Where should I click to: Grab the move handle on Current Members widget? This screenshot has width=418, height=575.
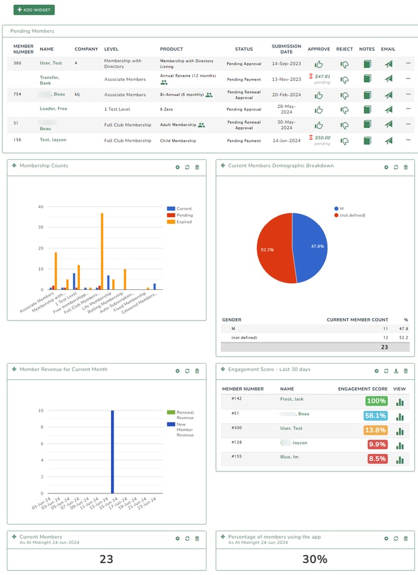pos(14,537)
